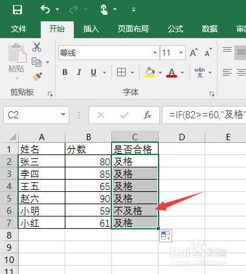
Task: Click the Increase Font Size icon
Action: [x=194, y=52]
